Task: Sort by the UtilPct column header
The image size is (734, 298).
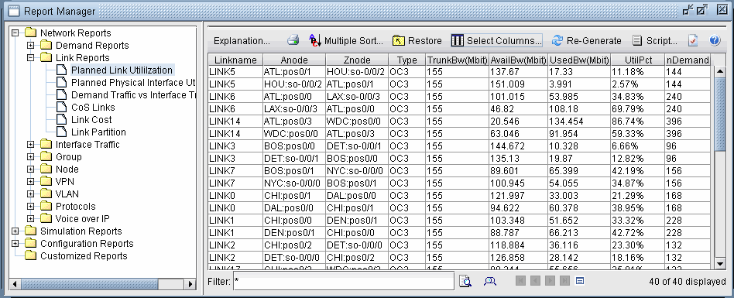Action: tap(637, 60)
